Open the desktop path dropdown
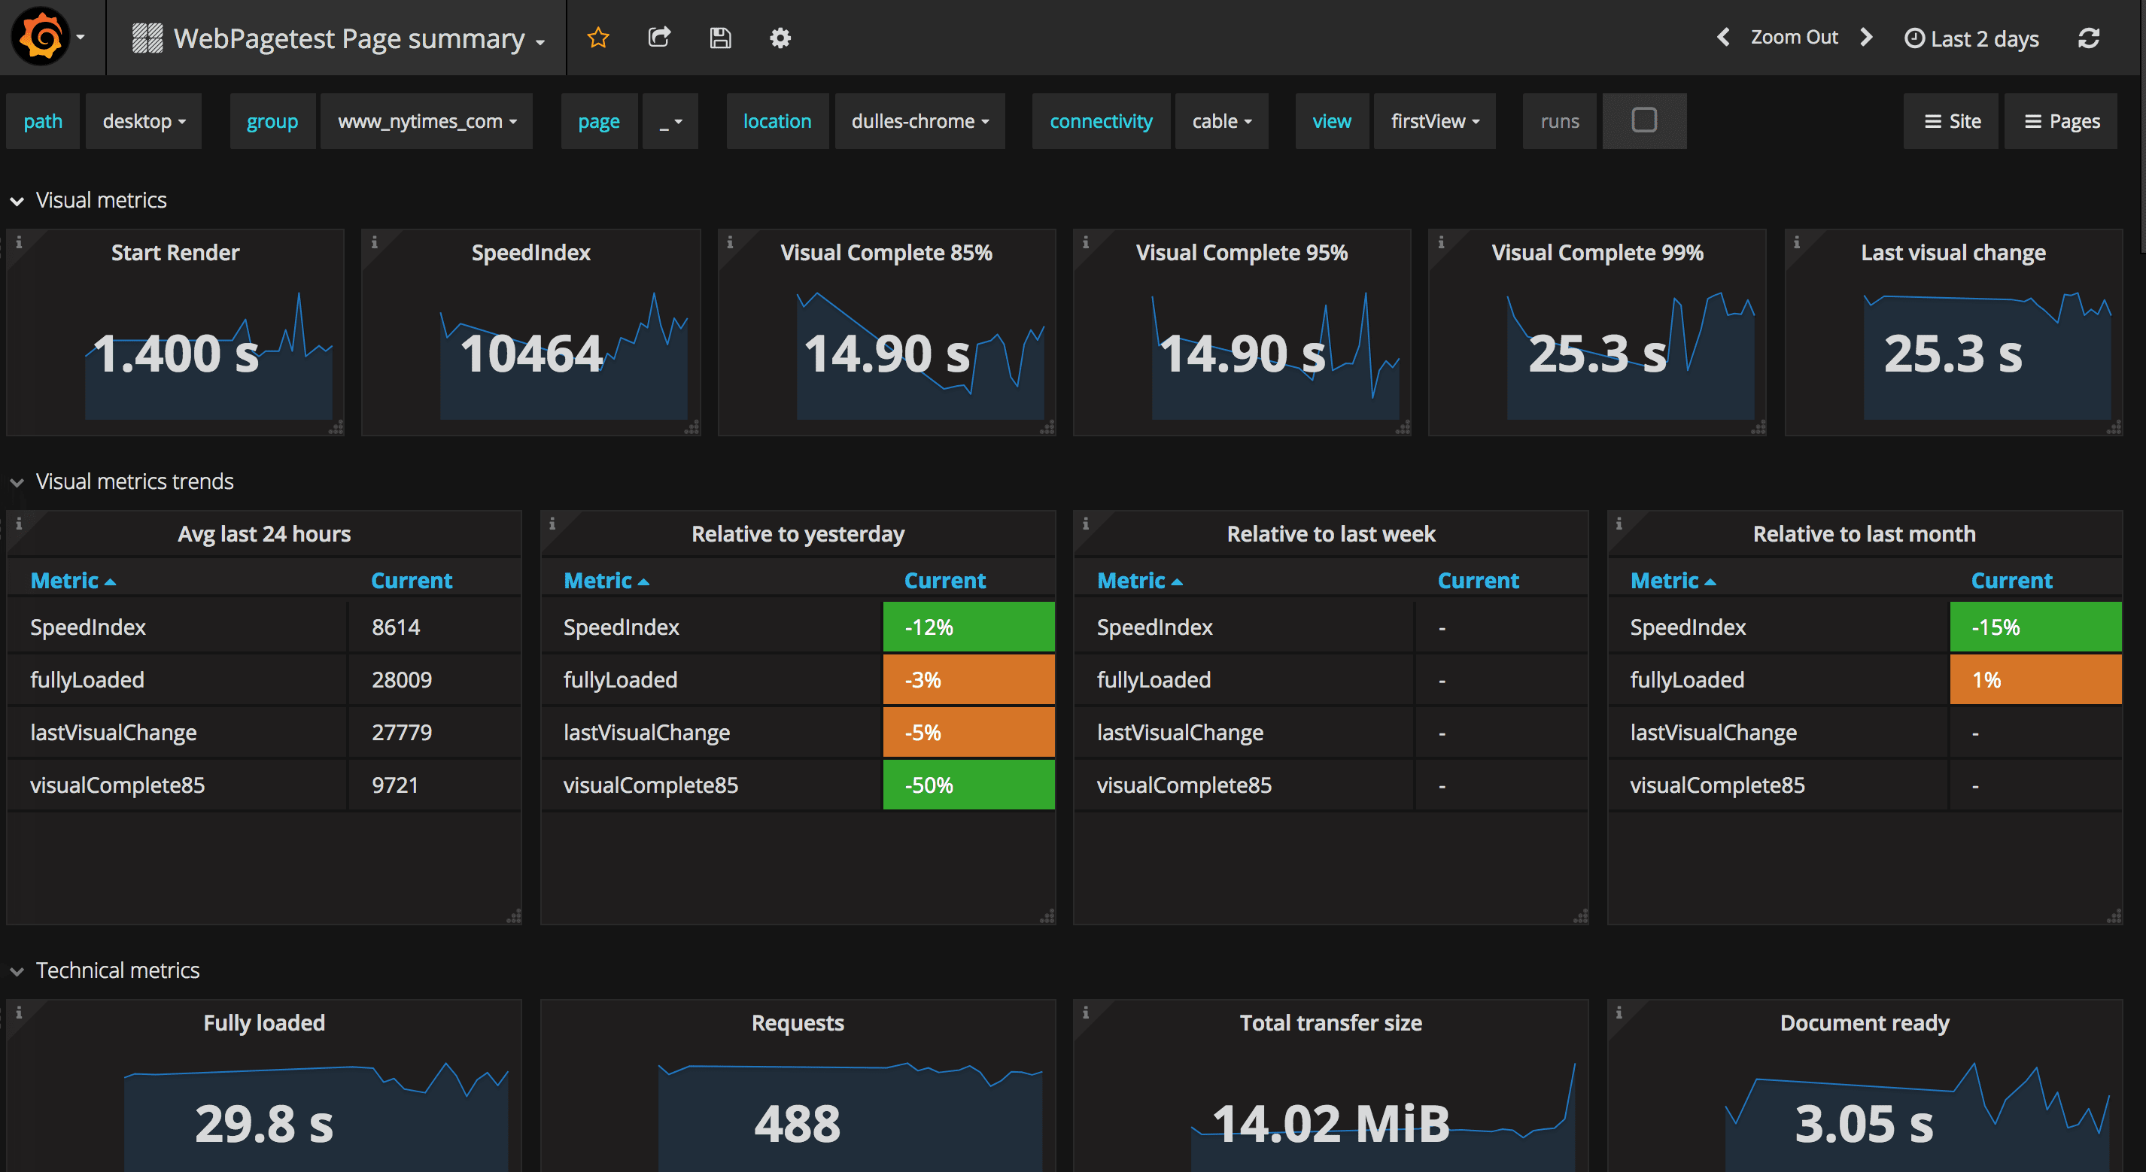Screen dimensions: 2146x1172 [143, 121]
